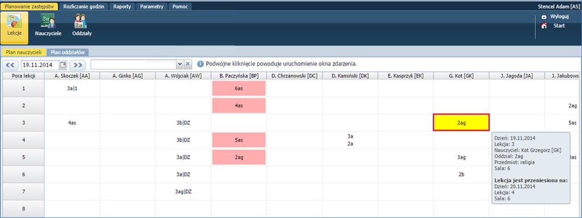Click the D. Chrzanowski [DC] column header

[x=294, y=76]
